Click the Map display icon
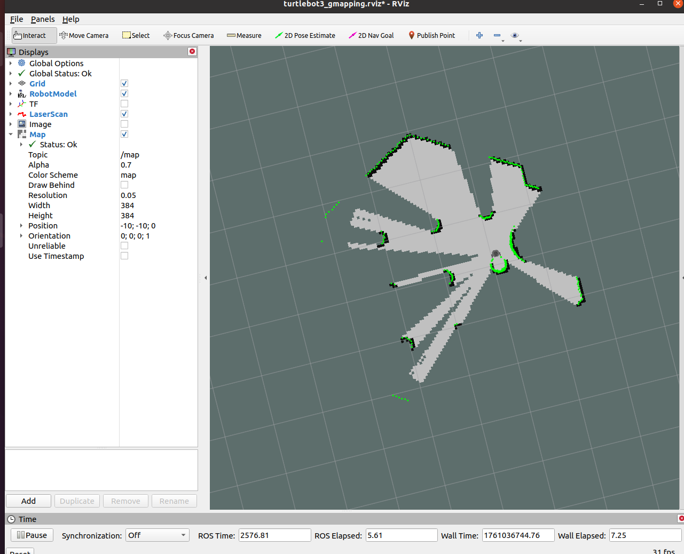684x554 pixels. [x=22, y=134]
